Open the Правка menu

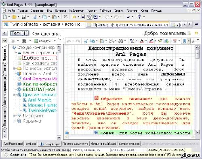tap(23, 10)
